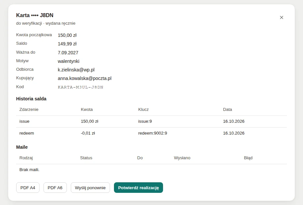Image resolution: width=303 pixels, height=205 pixels.
Task: Click the Data column header
Action: pos(228,110)
